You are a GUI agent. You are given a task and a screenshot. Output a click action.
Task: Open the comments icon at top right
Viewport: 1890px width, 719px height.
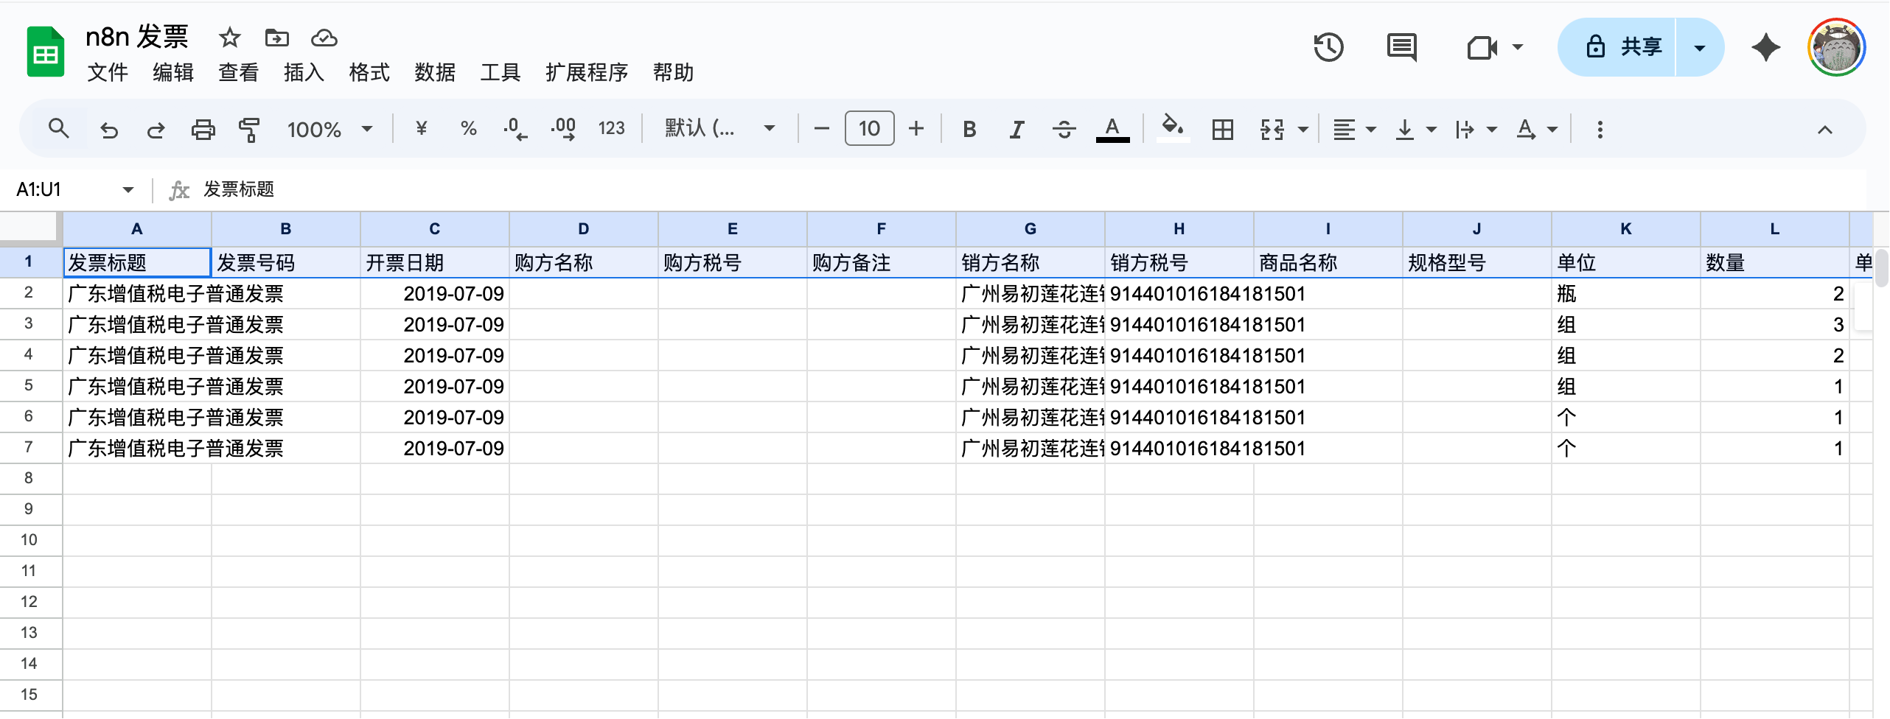coord(1401,48)
